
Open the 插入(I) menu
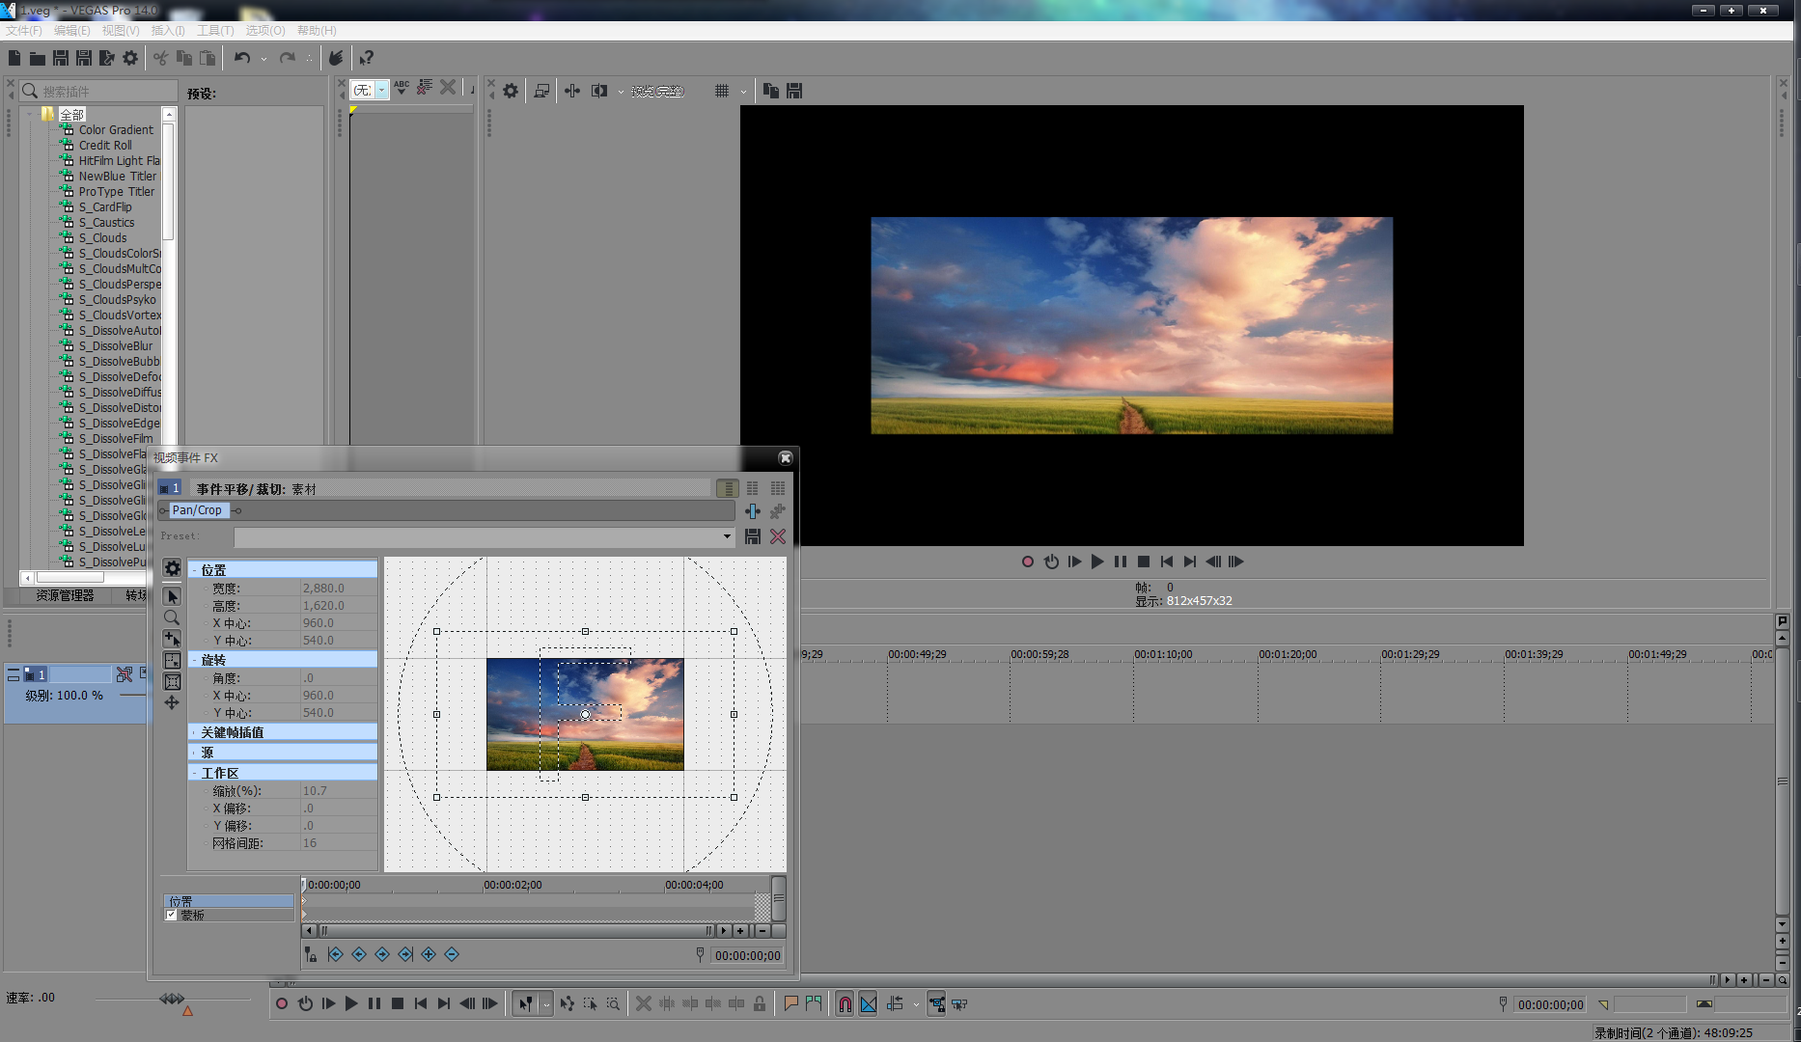click(168, 31)
